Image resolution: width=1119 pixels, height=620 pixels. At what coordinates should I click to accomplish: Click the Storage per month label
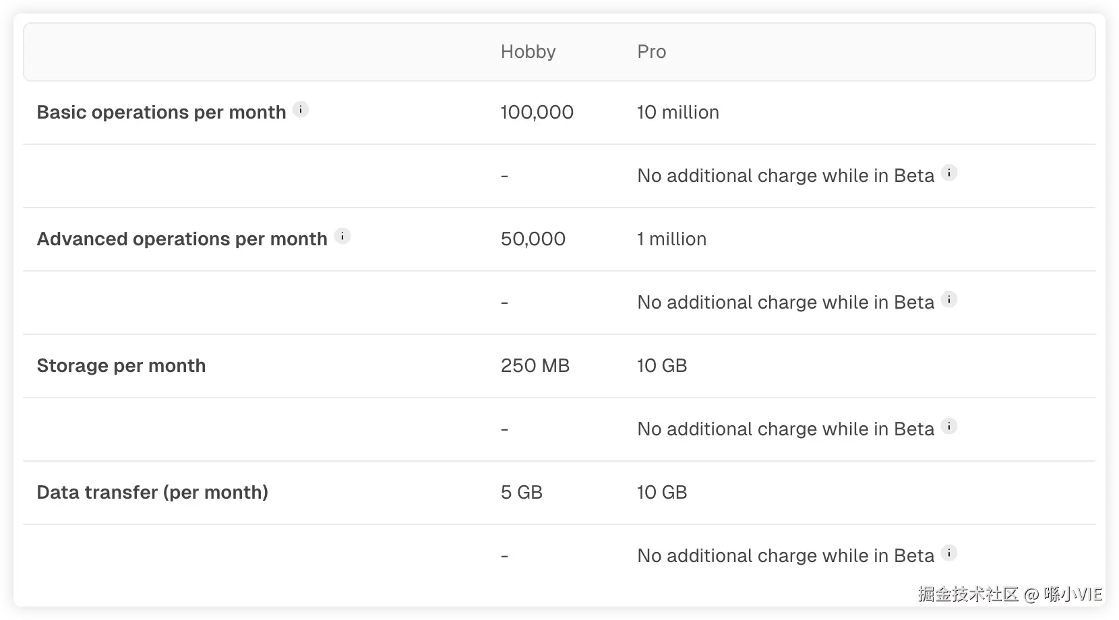pyautogui.click(x=121, y=365)
